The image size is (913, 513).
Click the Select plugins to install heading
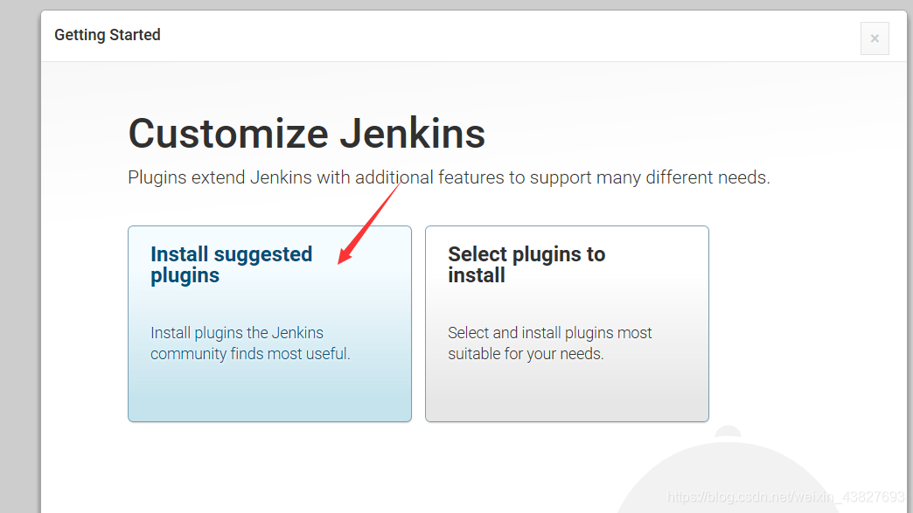click(526, 264)
